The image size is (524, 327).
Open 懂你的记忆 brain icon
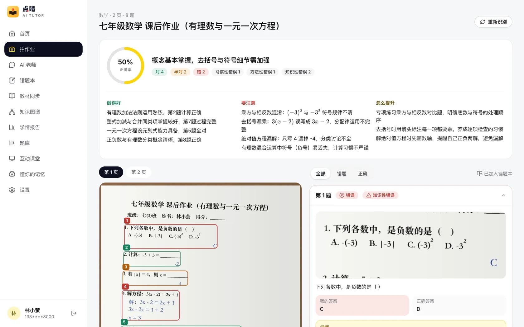(x=12, y=174)
